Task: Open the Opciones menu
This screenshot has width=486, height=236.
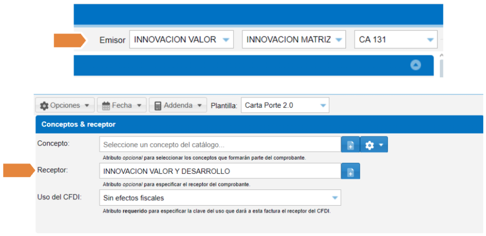Action: 65,105
